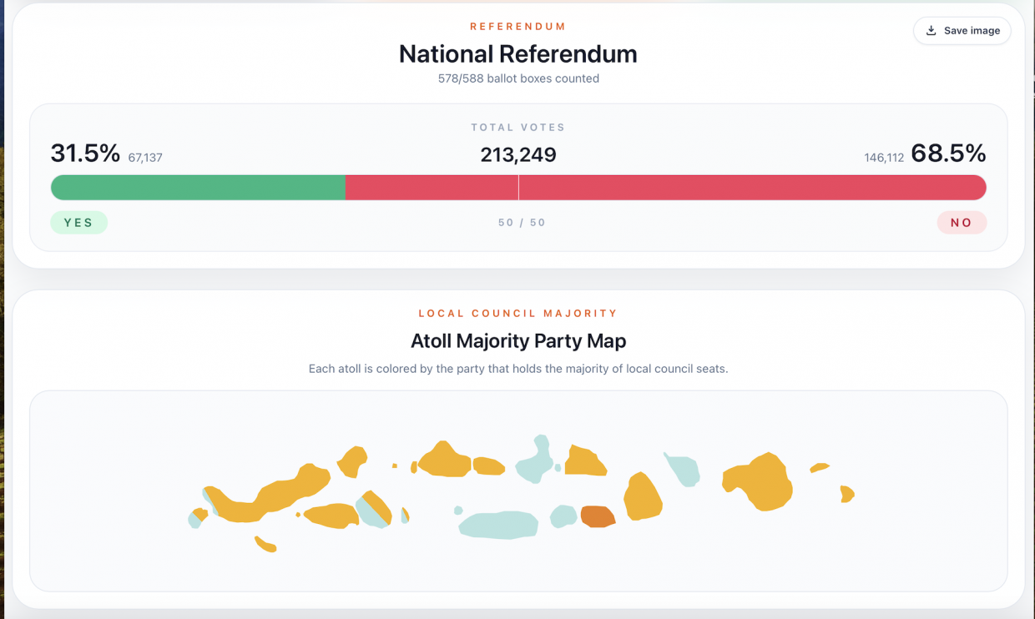Image resolution: width=1035 pixels, height=619 pixels.
Task: Select the striped blue-and-yellow atoll
Action: coord(374,509)
